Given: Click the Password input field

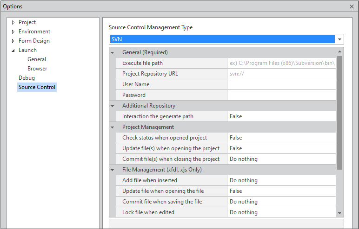Looking at the screenshot, I should click(x=281, y=95).
